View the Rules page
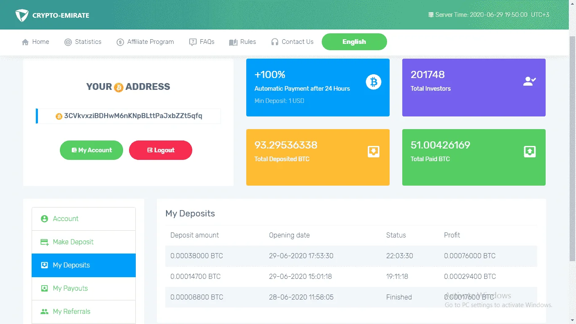 (x=242, y=42)
